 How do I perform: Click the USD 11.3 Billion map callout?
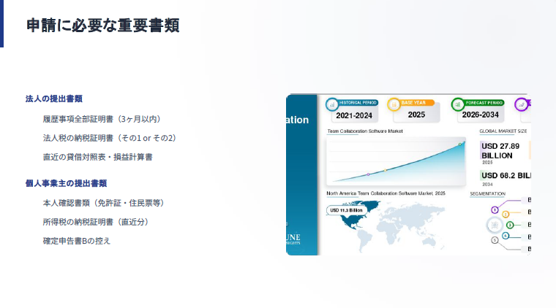346,210
